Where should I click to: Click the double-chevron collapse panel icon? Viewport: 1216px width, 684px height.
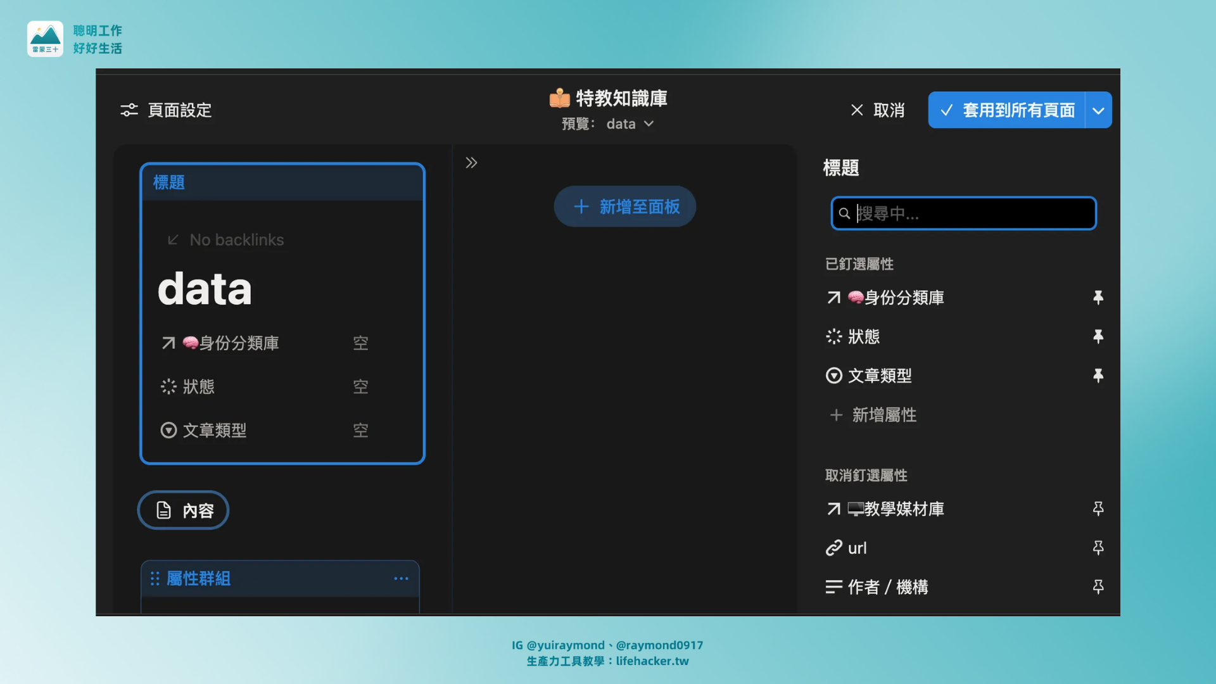[471, 163]
